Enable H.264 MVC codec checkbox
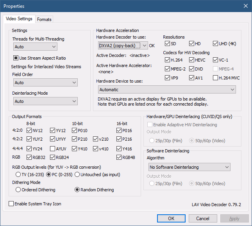 coord(216,78)
